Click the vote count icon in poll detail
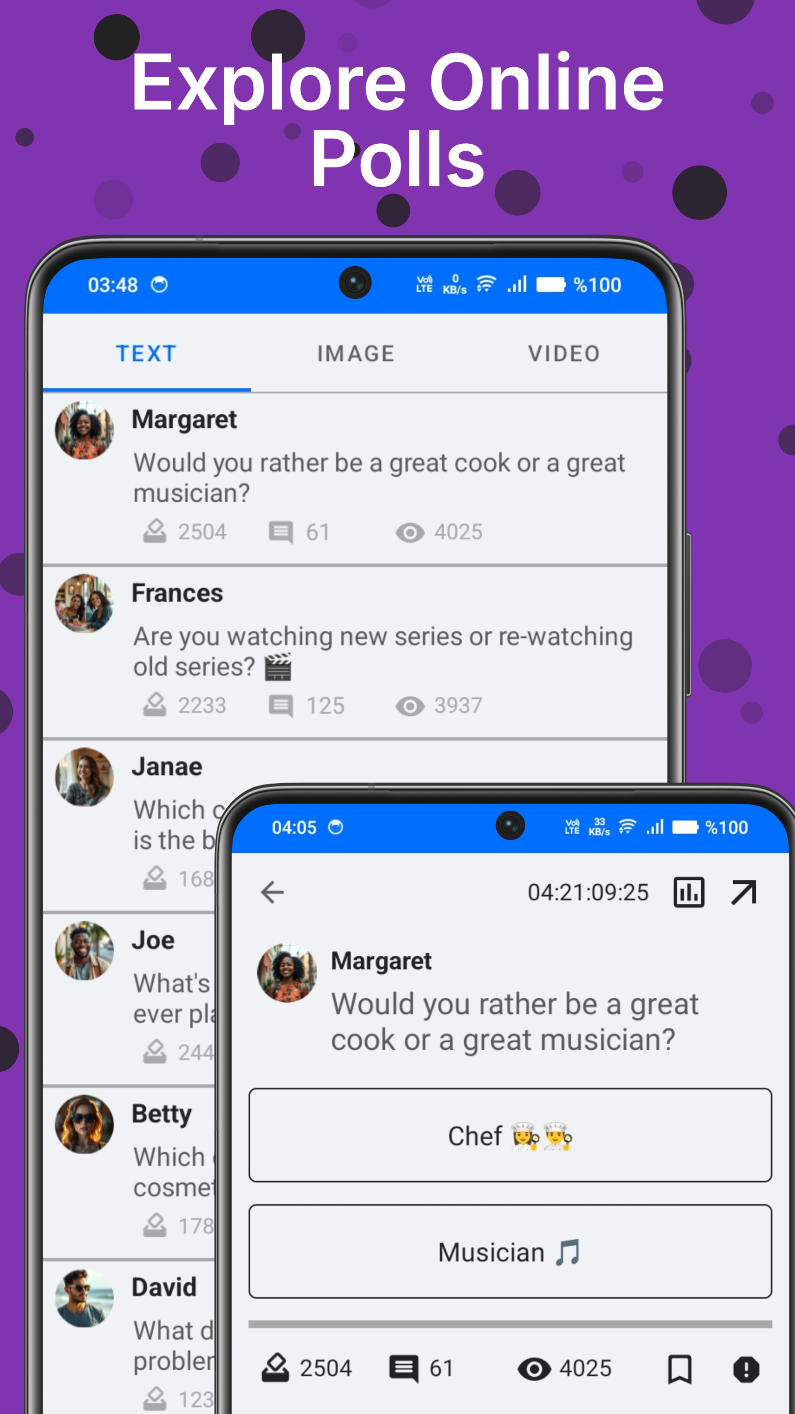The image size is (795, 1414). (x=275, y=1367)
